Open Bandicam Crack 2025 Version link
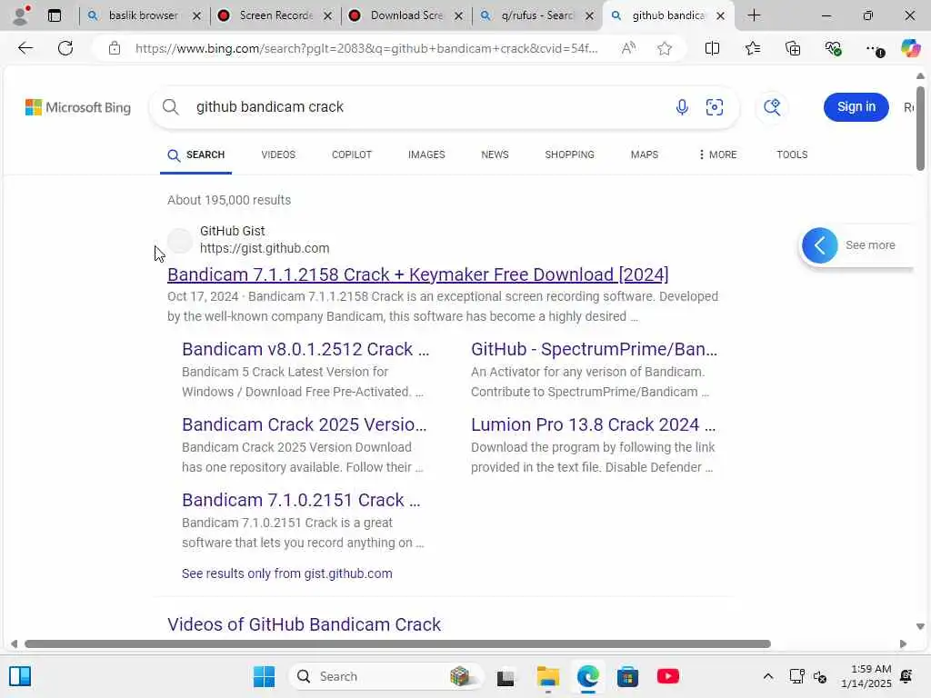The image size is (931, 698). coord(304,424)
